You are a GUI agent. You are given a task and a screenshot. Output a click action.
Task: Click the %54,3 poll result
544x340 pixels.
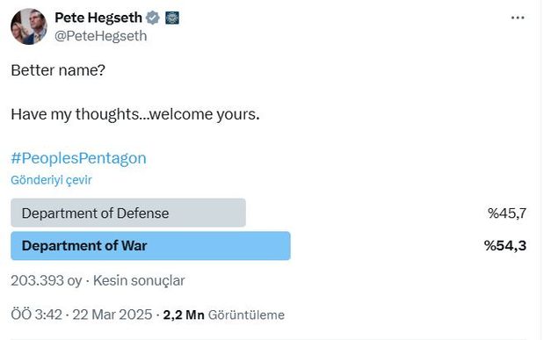(x=505, y=246)
